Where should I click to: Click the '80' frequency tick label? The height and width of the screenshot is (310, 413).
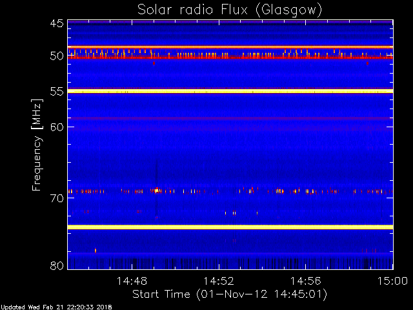coord(57,265)
